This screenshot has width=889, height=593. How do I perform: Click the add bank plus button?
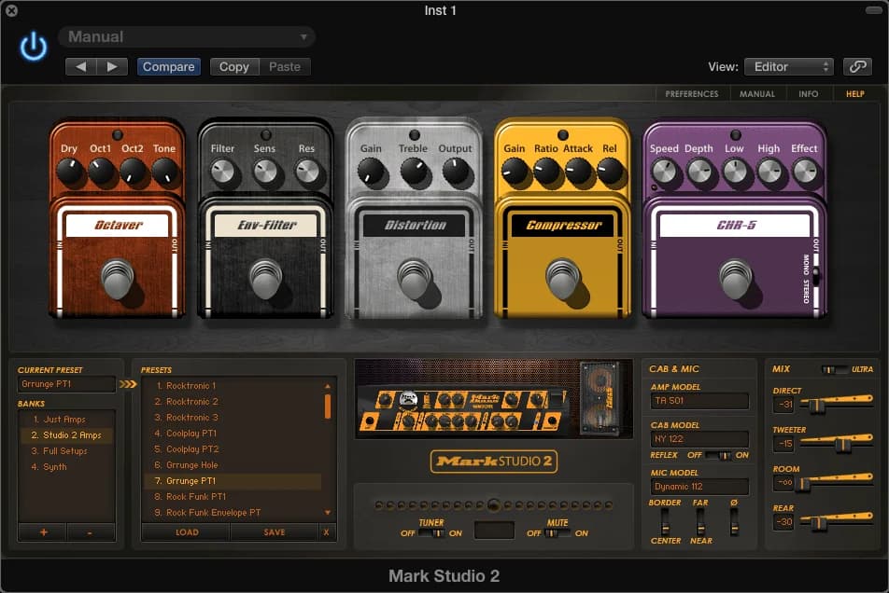point(43,532)
